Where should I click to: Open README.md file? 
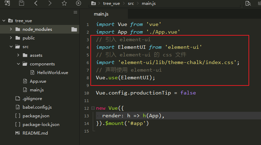35,133
